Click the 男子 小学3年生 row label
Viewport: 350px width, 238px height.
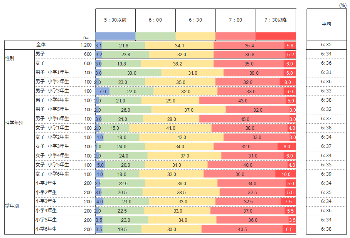(x=52, y=91)
